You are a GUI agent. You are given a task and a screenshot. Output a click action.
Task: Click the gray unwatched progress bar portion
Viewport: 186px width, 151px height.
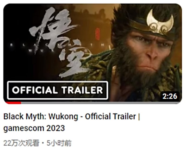(101, 103)
